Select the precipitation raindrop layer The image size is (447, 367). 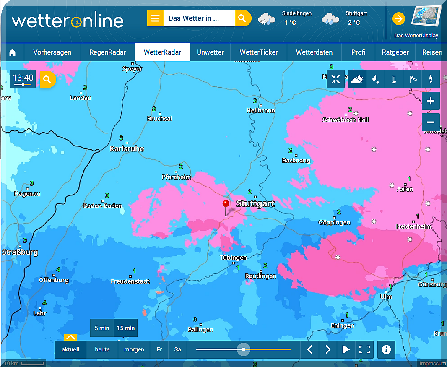coord(376,79)
